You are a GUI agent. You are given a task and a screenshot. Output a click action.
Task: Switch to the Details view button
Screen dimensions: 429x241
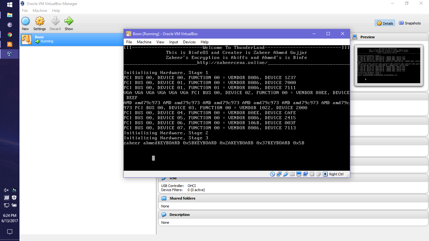coord(385,23)
